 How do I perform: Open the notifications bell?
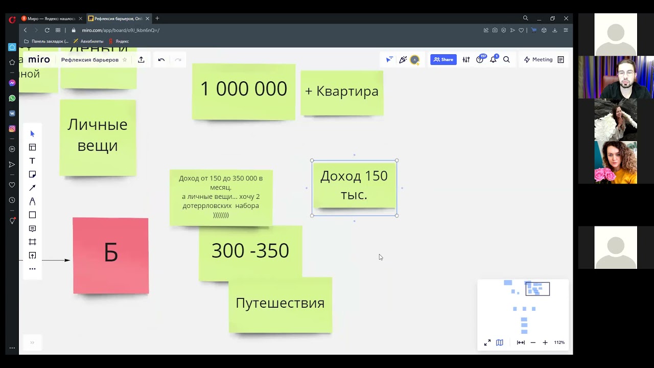coord(493,60)
